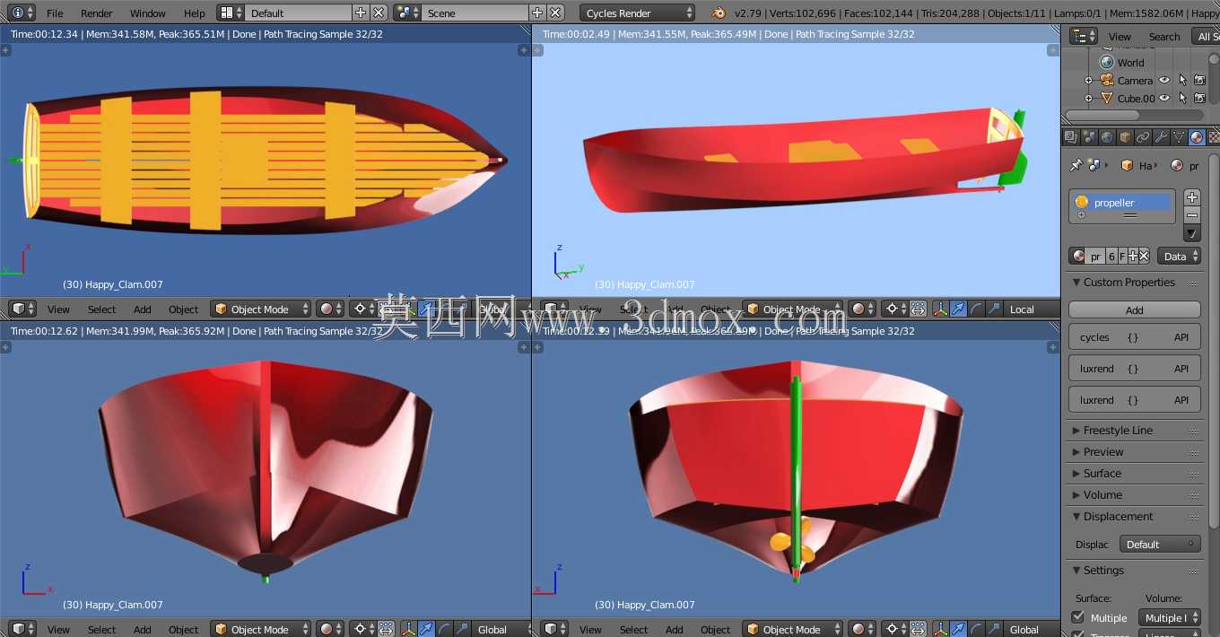Screen dimensions: 1220x637
Task: Toggle fake user F button
Action: (1122, 257)
